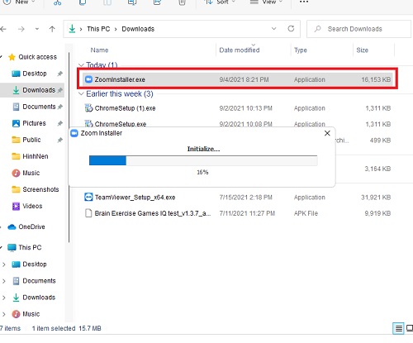Sort files by Date modified column
Image resolution: width=413 pixels, height=343 pixels.
click(240, 50)
